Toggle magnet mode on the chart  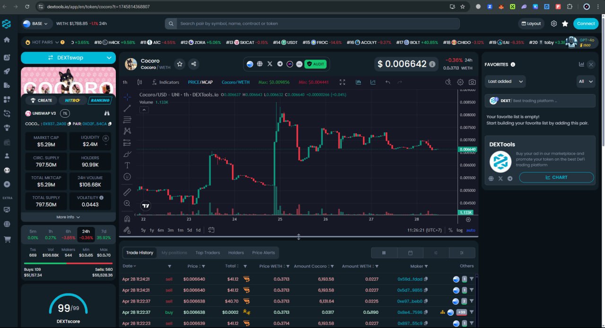pos(127,219)
